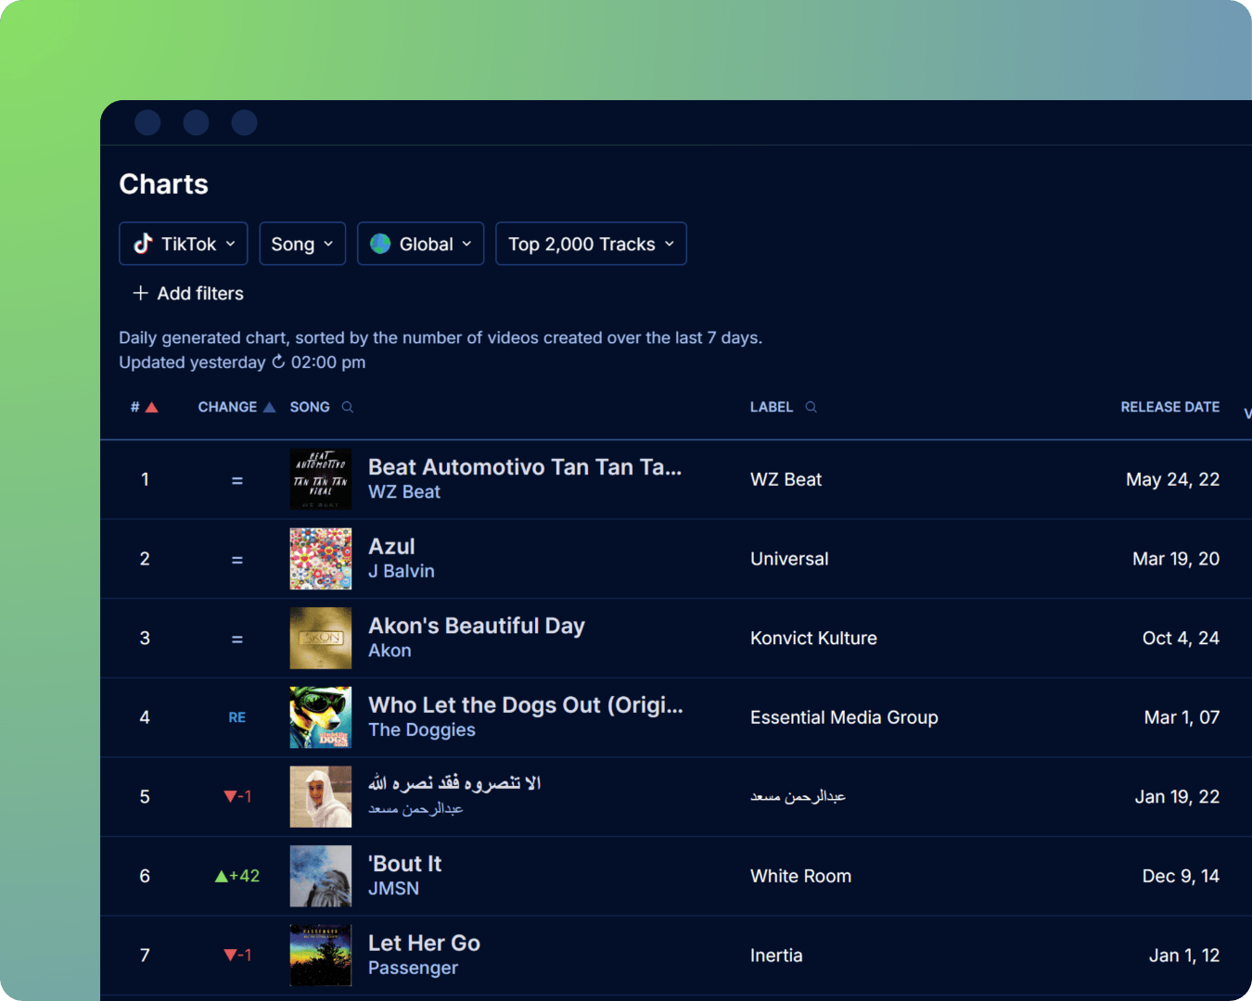
Task: Click the globe icon in Global selector
Action: pos(380,244)
